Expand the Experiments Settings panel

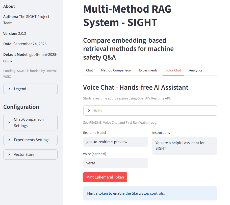(x=31, y=140)
